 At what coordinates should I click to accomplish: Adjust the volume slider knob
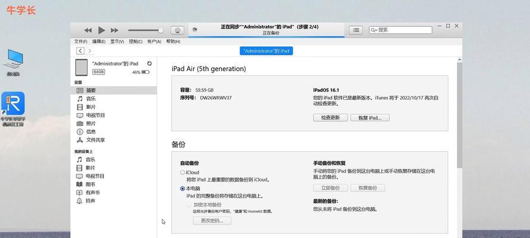pyautogui.click(x=161, y=30)
